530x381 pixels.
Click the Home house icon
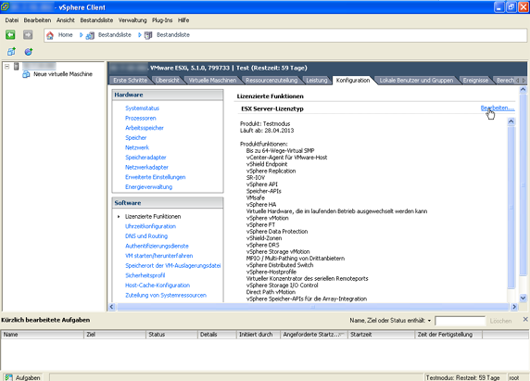(50, 35)
